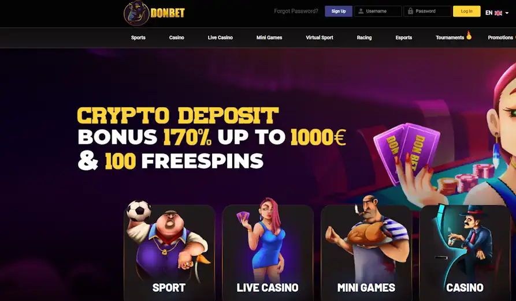Open the Sport category card

(x=169, y=250)
